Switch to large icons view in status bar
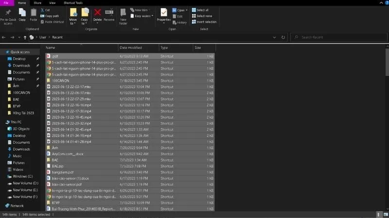The height and width of the screenshot is (218, 389). (x=385, y=214)
